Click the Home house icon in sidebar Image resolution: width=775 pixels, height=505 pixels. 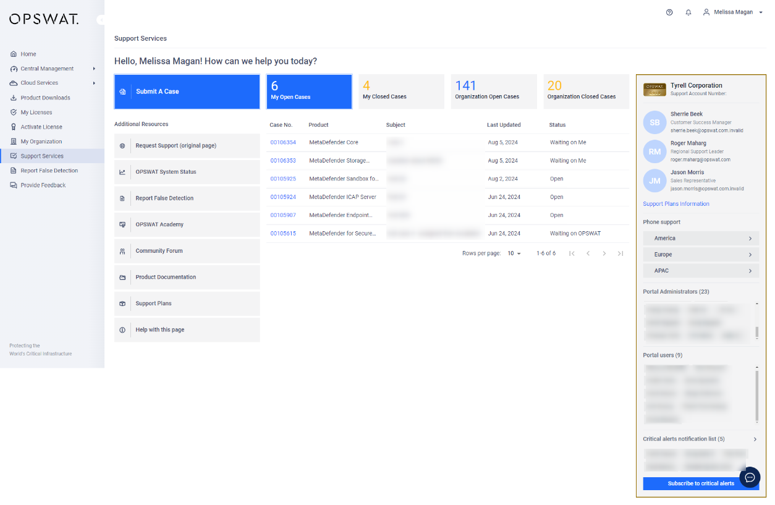(x=14, y=54)
